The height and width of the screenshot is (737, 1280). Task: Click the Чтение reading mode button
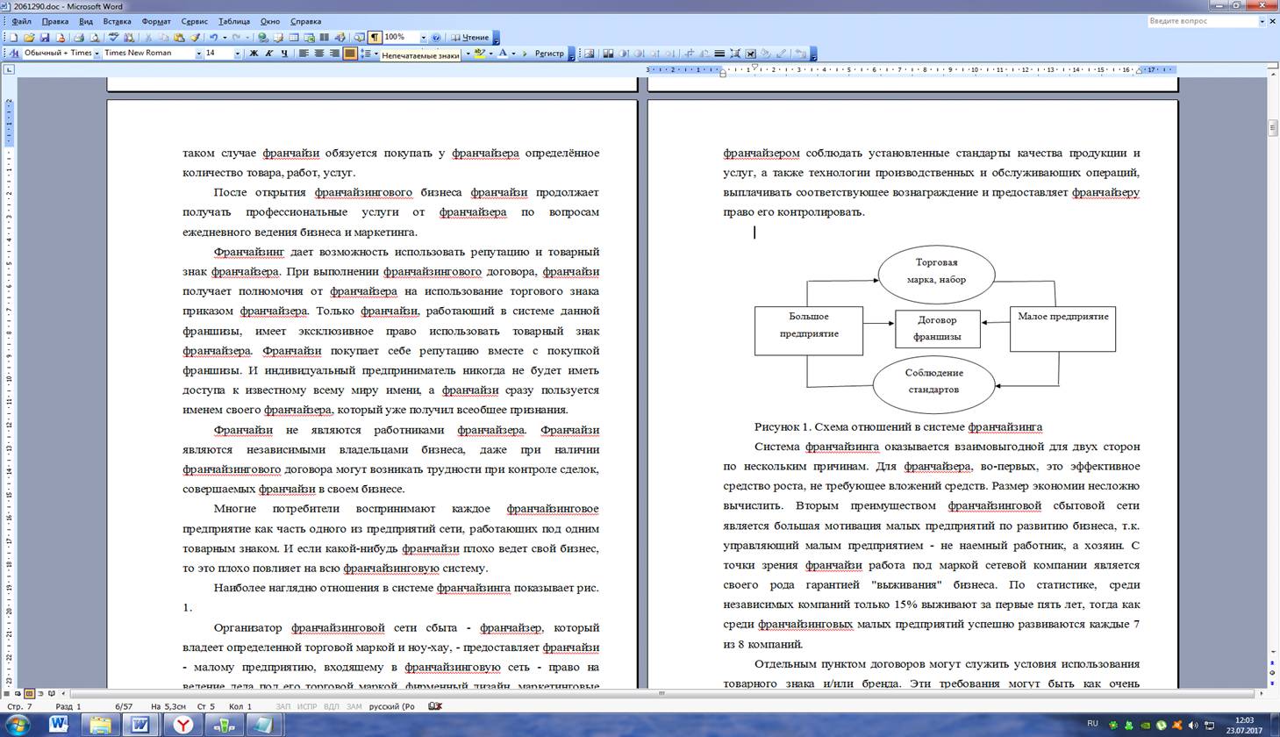[x=470, y=38]
